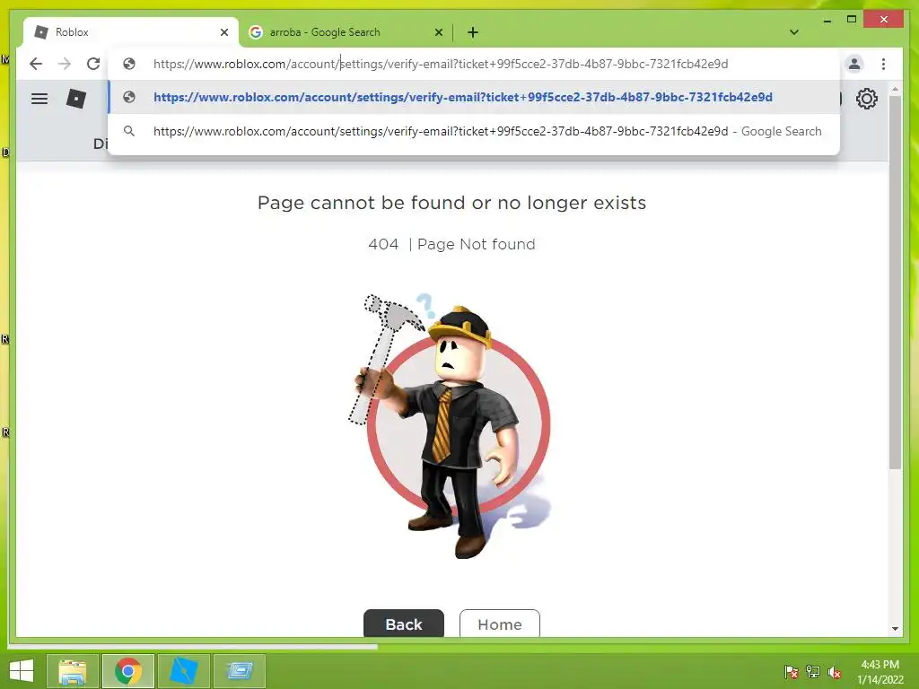Click the Home button on the 404 page
The image size is (919, 689).
pos(499,624)
